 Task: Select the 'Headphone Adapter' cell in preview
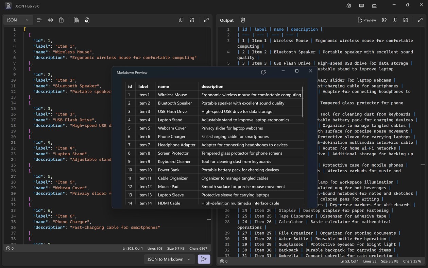click(177, 145)
